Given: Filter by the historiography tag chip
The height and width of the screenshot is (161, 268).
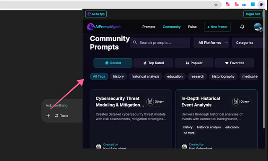Looking at the screenshot, I should tap(223, 77).
